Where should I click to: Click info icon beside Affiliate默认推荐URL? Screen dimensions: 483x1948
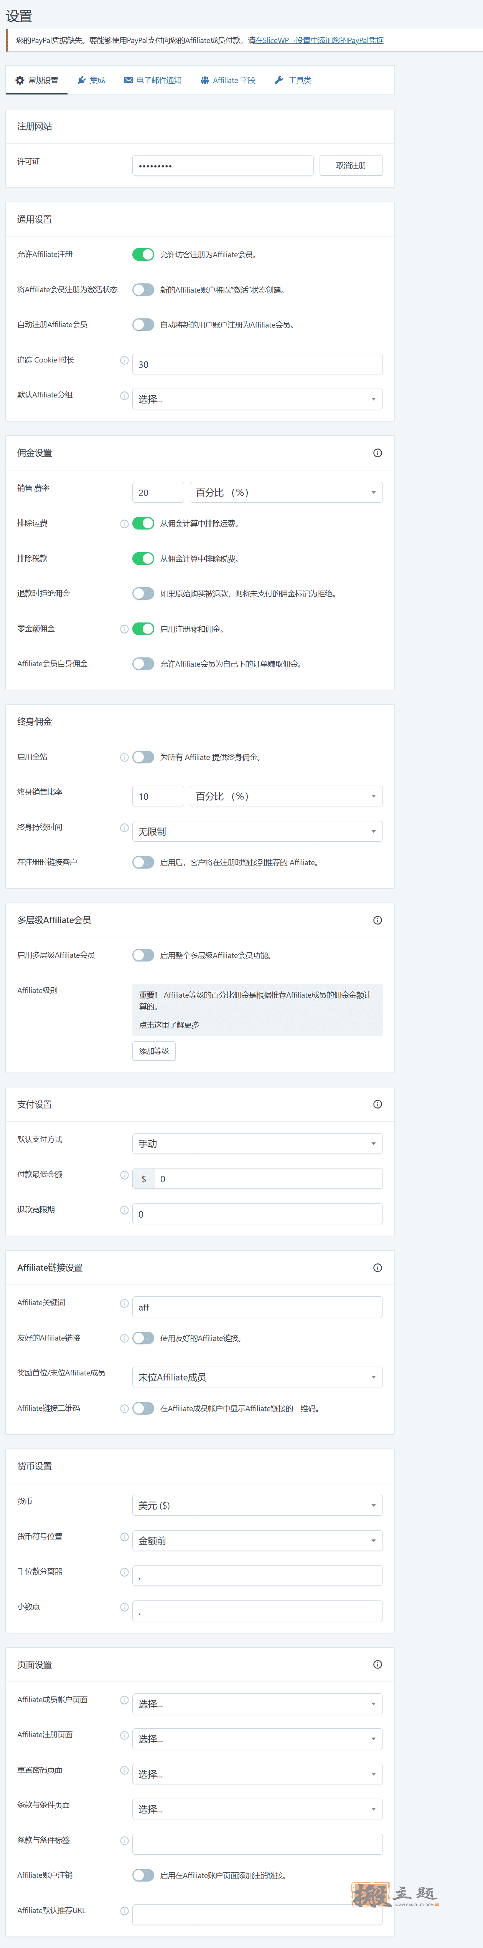coord(124,1911)
